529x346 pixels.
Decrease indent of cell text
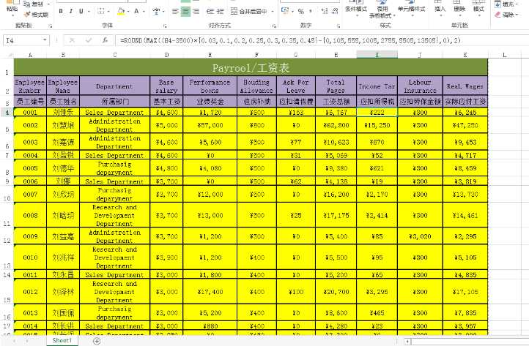tap(210, 12)
